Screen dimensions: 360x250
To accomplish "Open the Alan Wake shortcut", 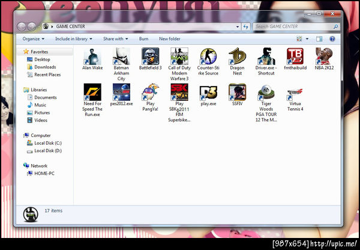I will coord(92,59).
